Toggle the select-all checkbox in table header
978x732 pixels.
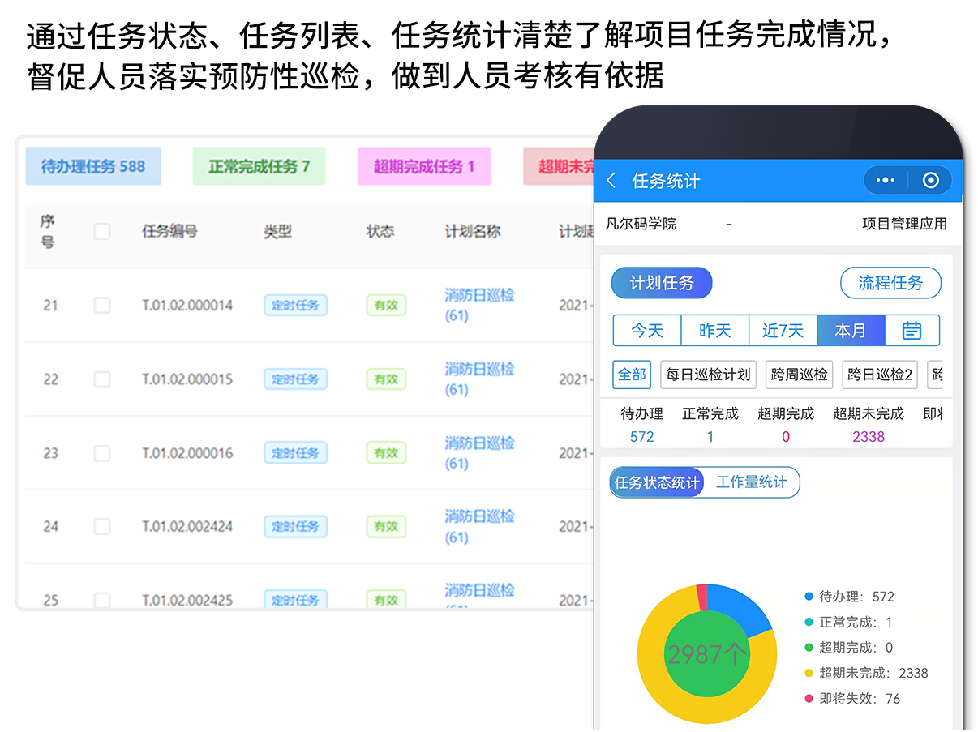[x=102, y=231]
